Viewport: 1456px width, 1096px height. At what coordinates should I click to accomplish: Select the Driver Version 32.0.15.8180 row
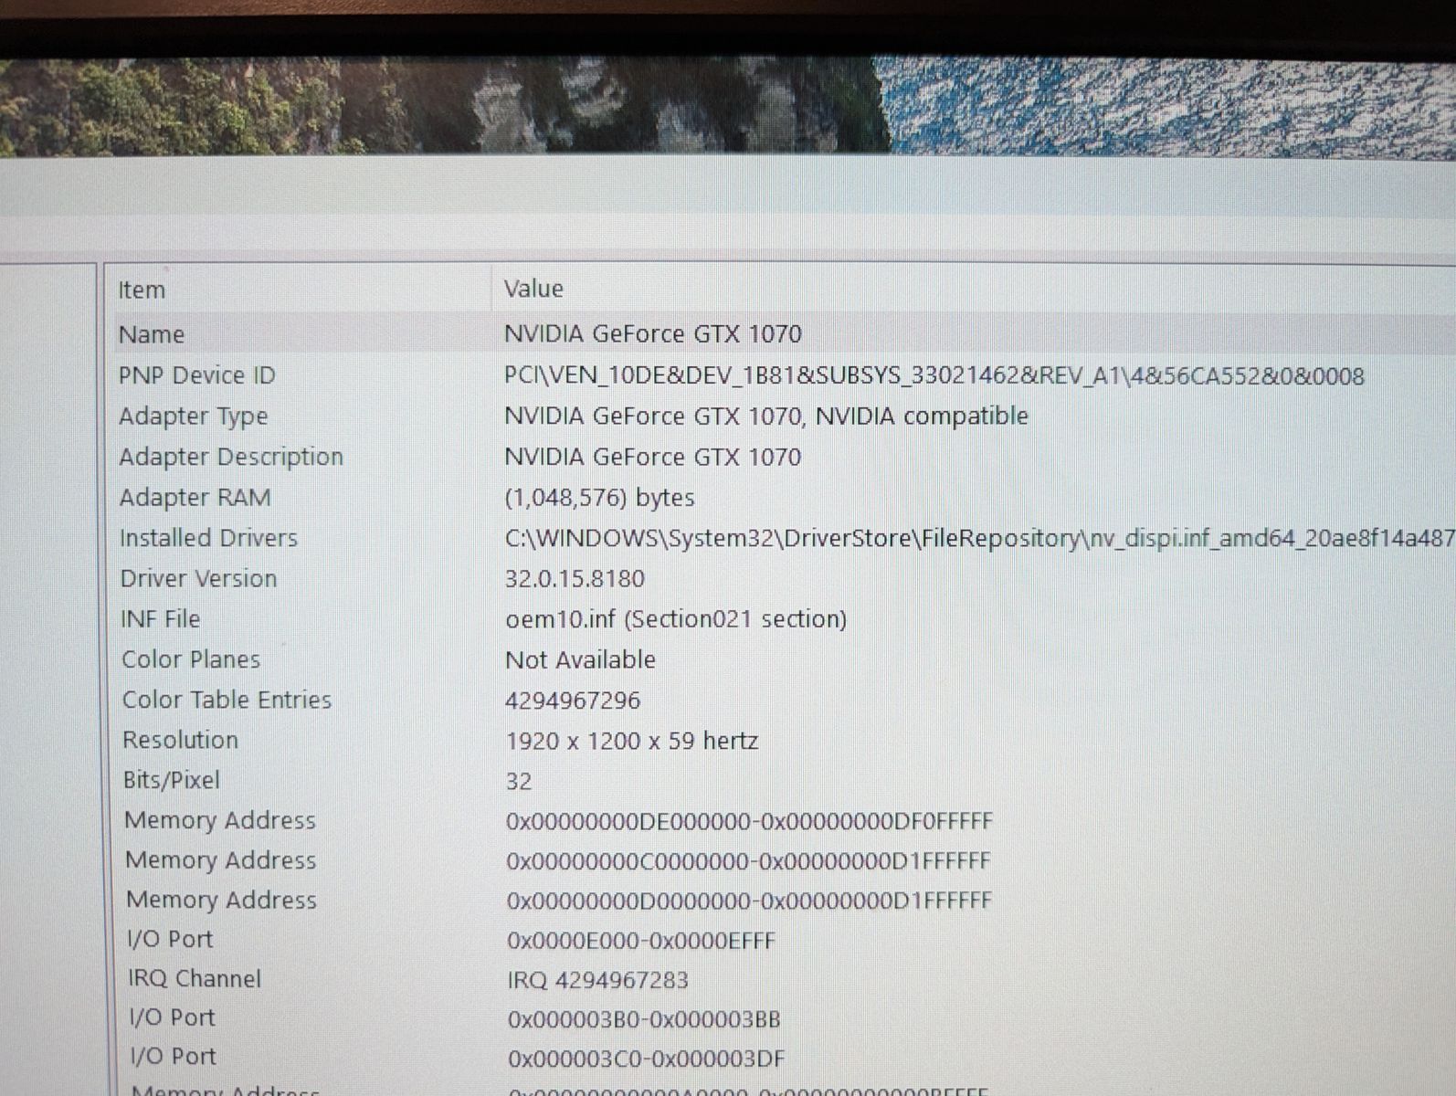pyautogui.click(x=198, y=579)
